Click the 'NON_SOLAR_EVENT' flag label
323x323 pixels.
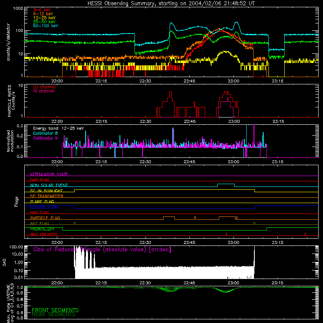[x=49, y=185]
